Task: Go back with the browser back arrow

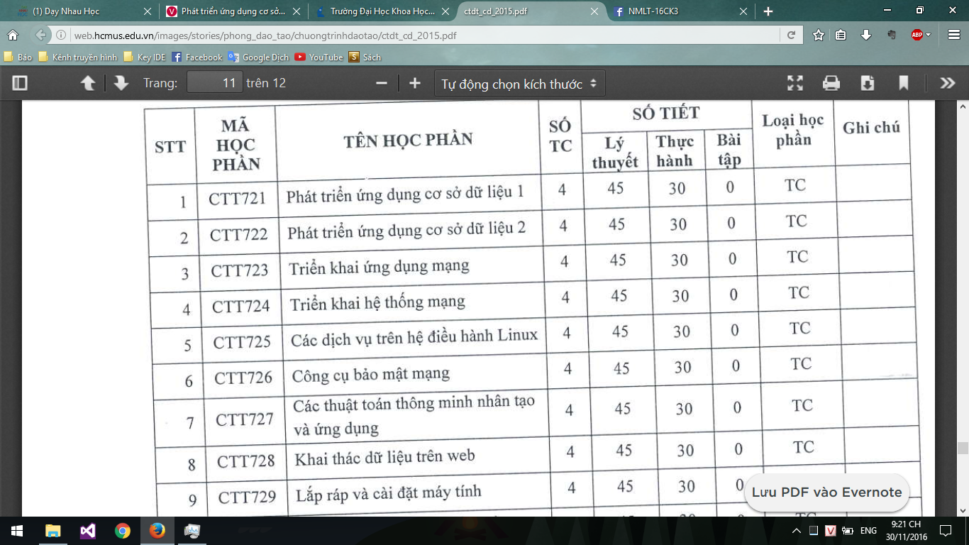Action: point(41,35)
